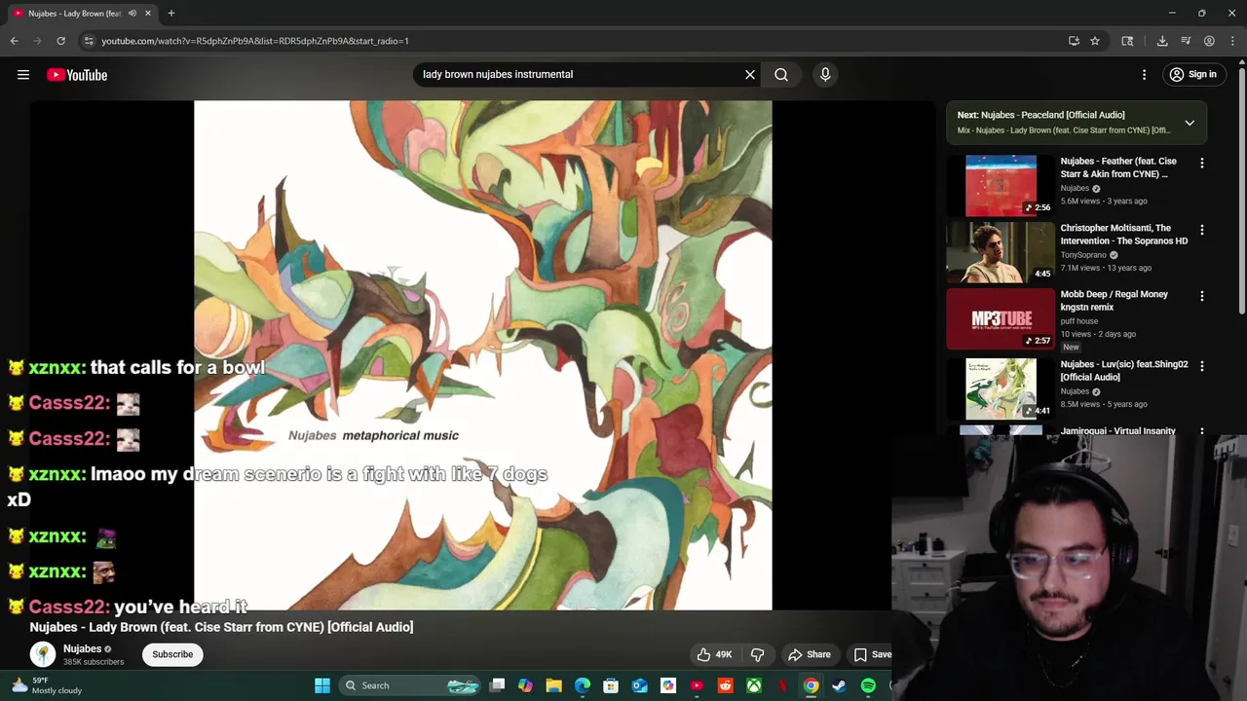This screenshot has width=1247, height=701.
Task: Install app icon in address bar
Action: (1074, 41)
